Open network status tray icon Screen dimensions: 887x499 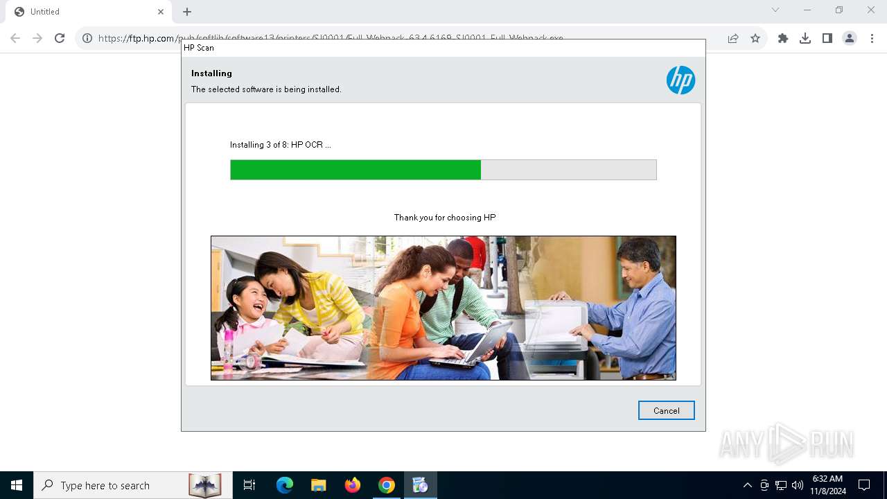[x=781, y=485]
